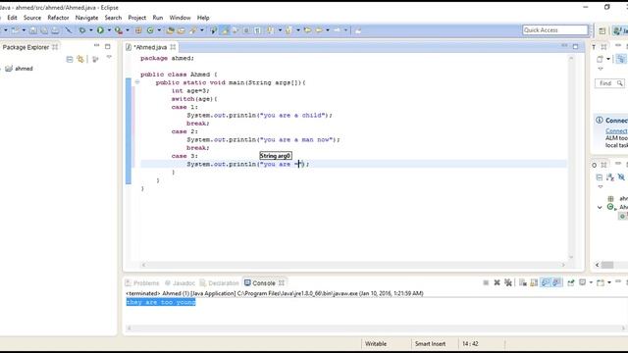Image resolution: width=628 pixels, height=353 pixels.
Task: Click the editor vertical scrollbar
Action: point(571,158)
